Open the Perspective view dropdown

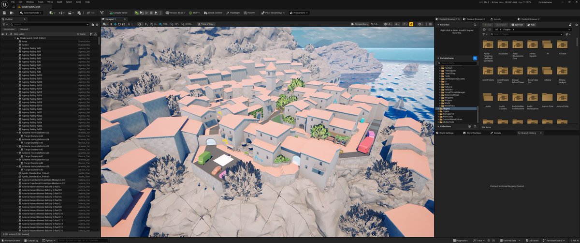360,24
